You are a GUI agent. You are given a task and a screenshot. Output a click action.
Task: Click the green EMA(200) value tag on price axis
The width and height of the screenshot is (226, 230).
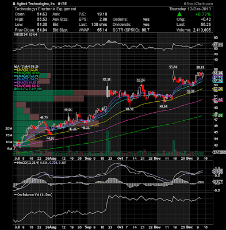click(218, 116)
